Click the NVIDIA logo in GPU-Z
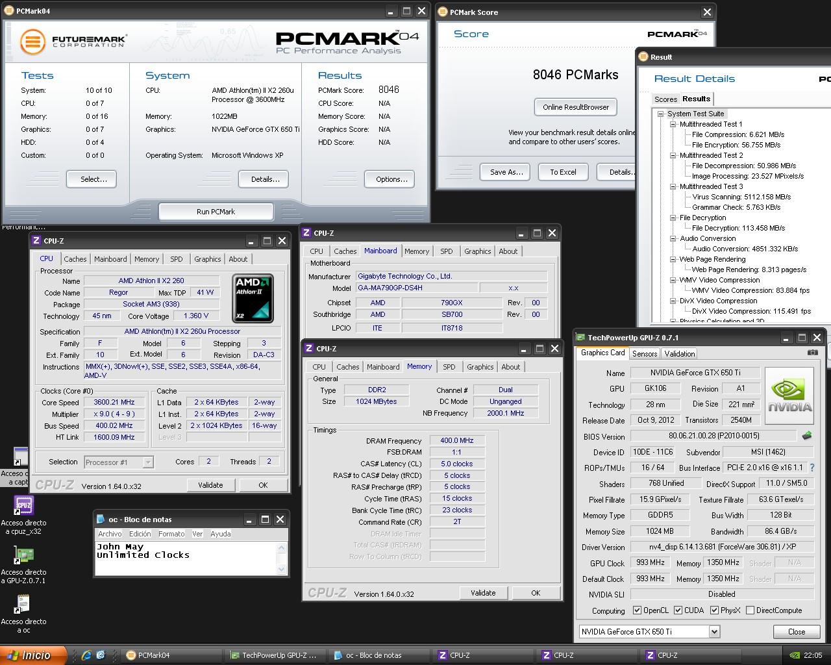The height and width of the screenshot is (665, 831). click(x=789, y=395)
